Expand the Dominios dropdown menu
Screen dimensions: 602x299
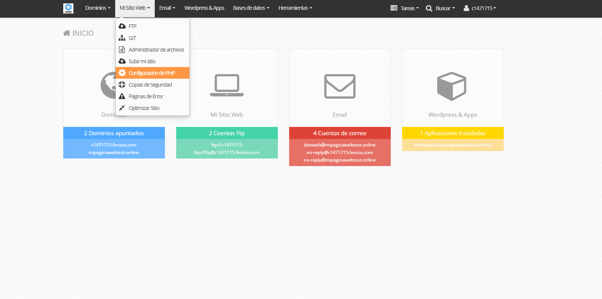pyautogui.click(x=98, y=8)
